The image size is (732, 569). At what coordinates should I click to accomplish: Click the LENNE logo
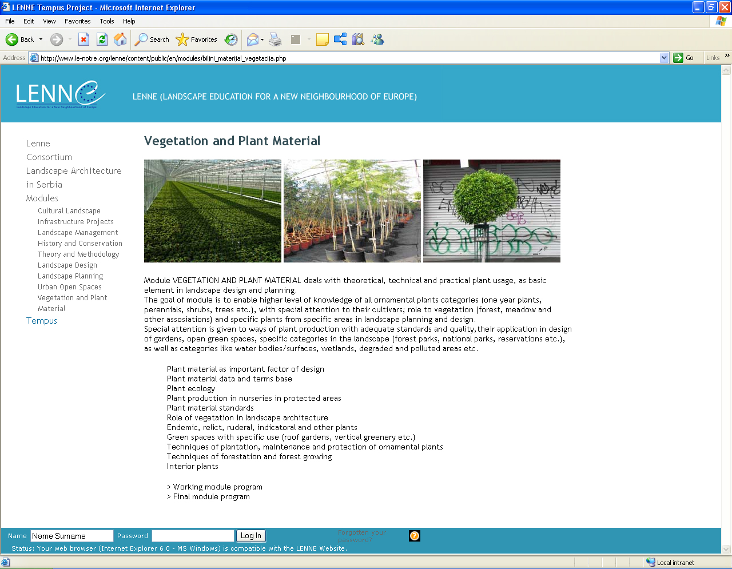click(x=61, y=94)
